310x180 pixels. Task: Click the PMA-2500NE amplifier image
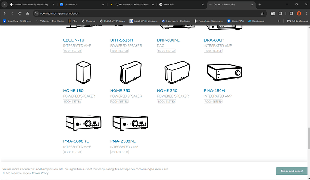[130, 123]
